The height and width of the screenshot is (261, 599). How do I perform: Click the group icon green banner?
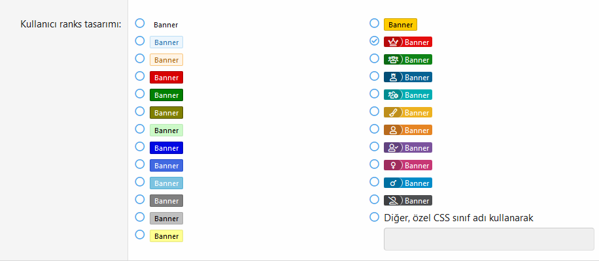[407, 60]
